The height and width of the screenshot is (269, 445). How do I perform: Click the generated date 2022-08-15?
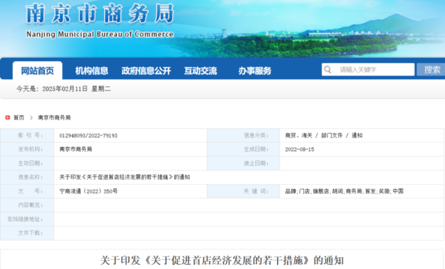coord(300,149)
